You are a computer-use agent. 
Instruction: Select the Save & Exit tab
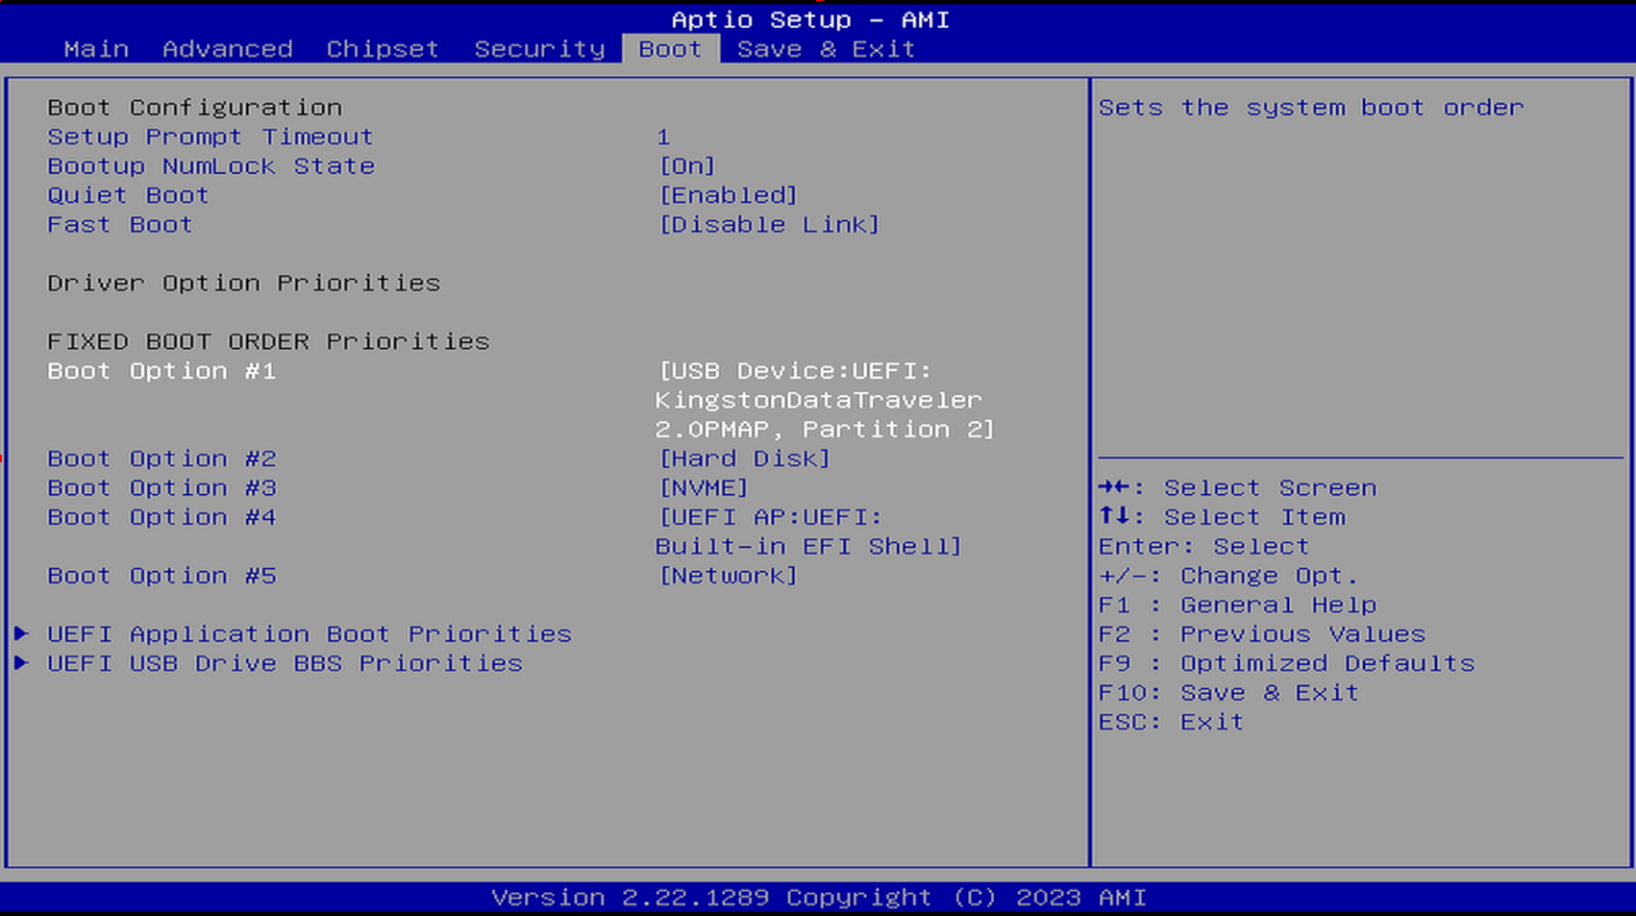pos(825,49)
